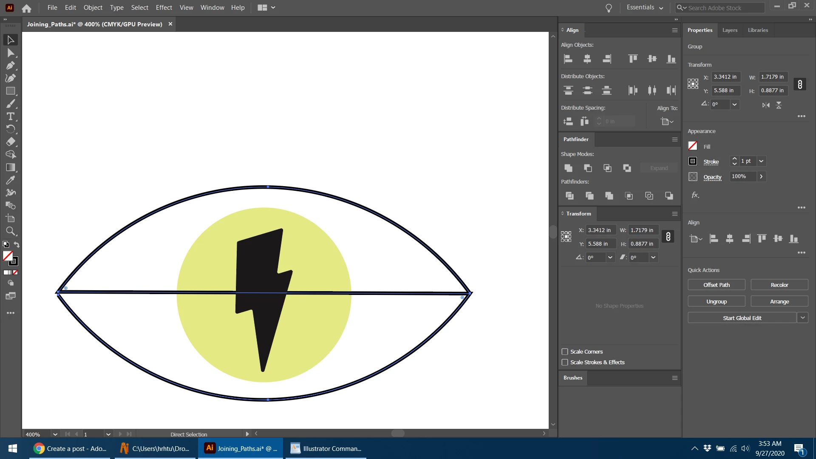Select the Pen tool
The width and height of the screenshot is (816, 459).
tap(11, 65)
